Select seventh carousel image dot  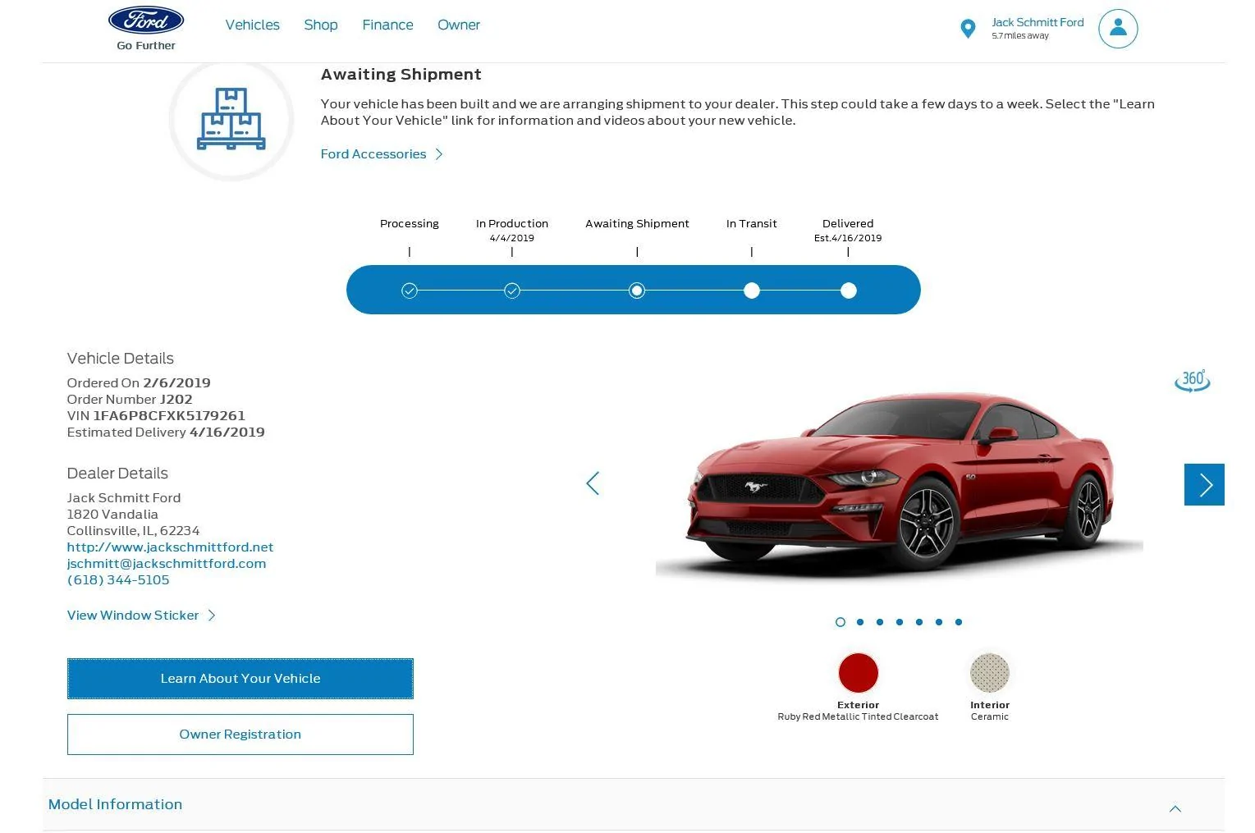coord(959,622)
